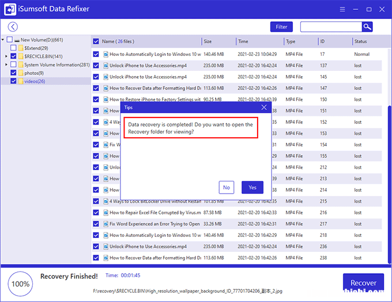Select 'Fix Word Experienced an Error' file row

pos(237,224)
